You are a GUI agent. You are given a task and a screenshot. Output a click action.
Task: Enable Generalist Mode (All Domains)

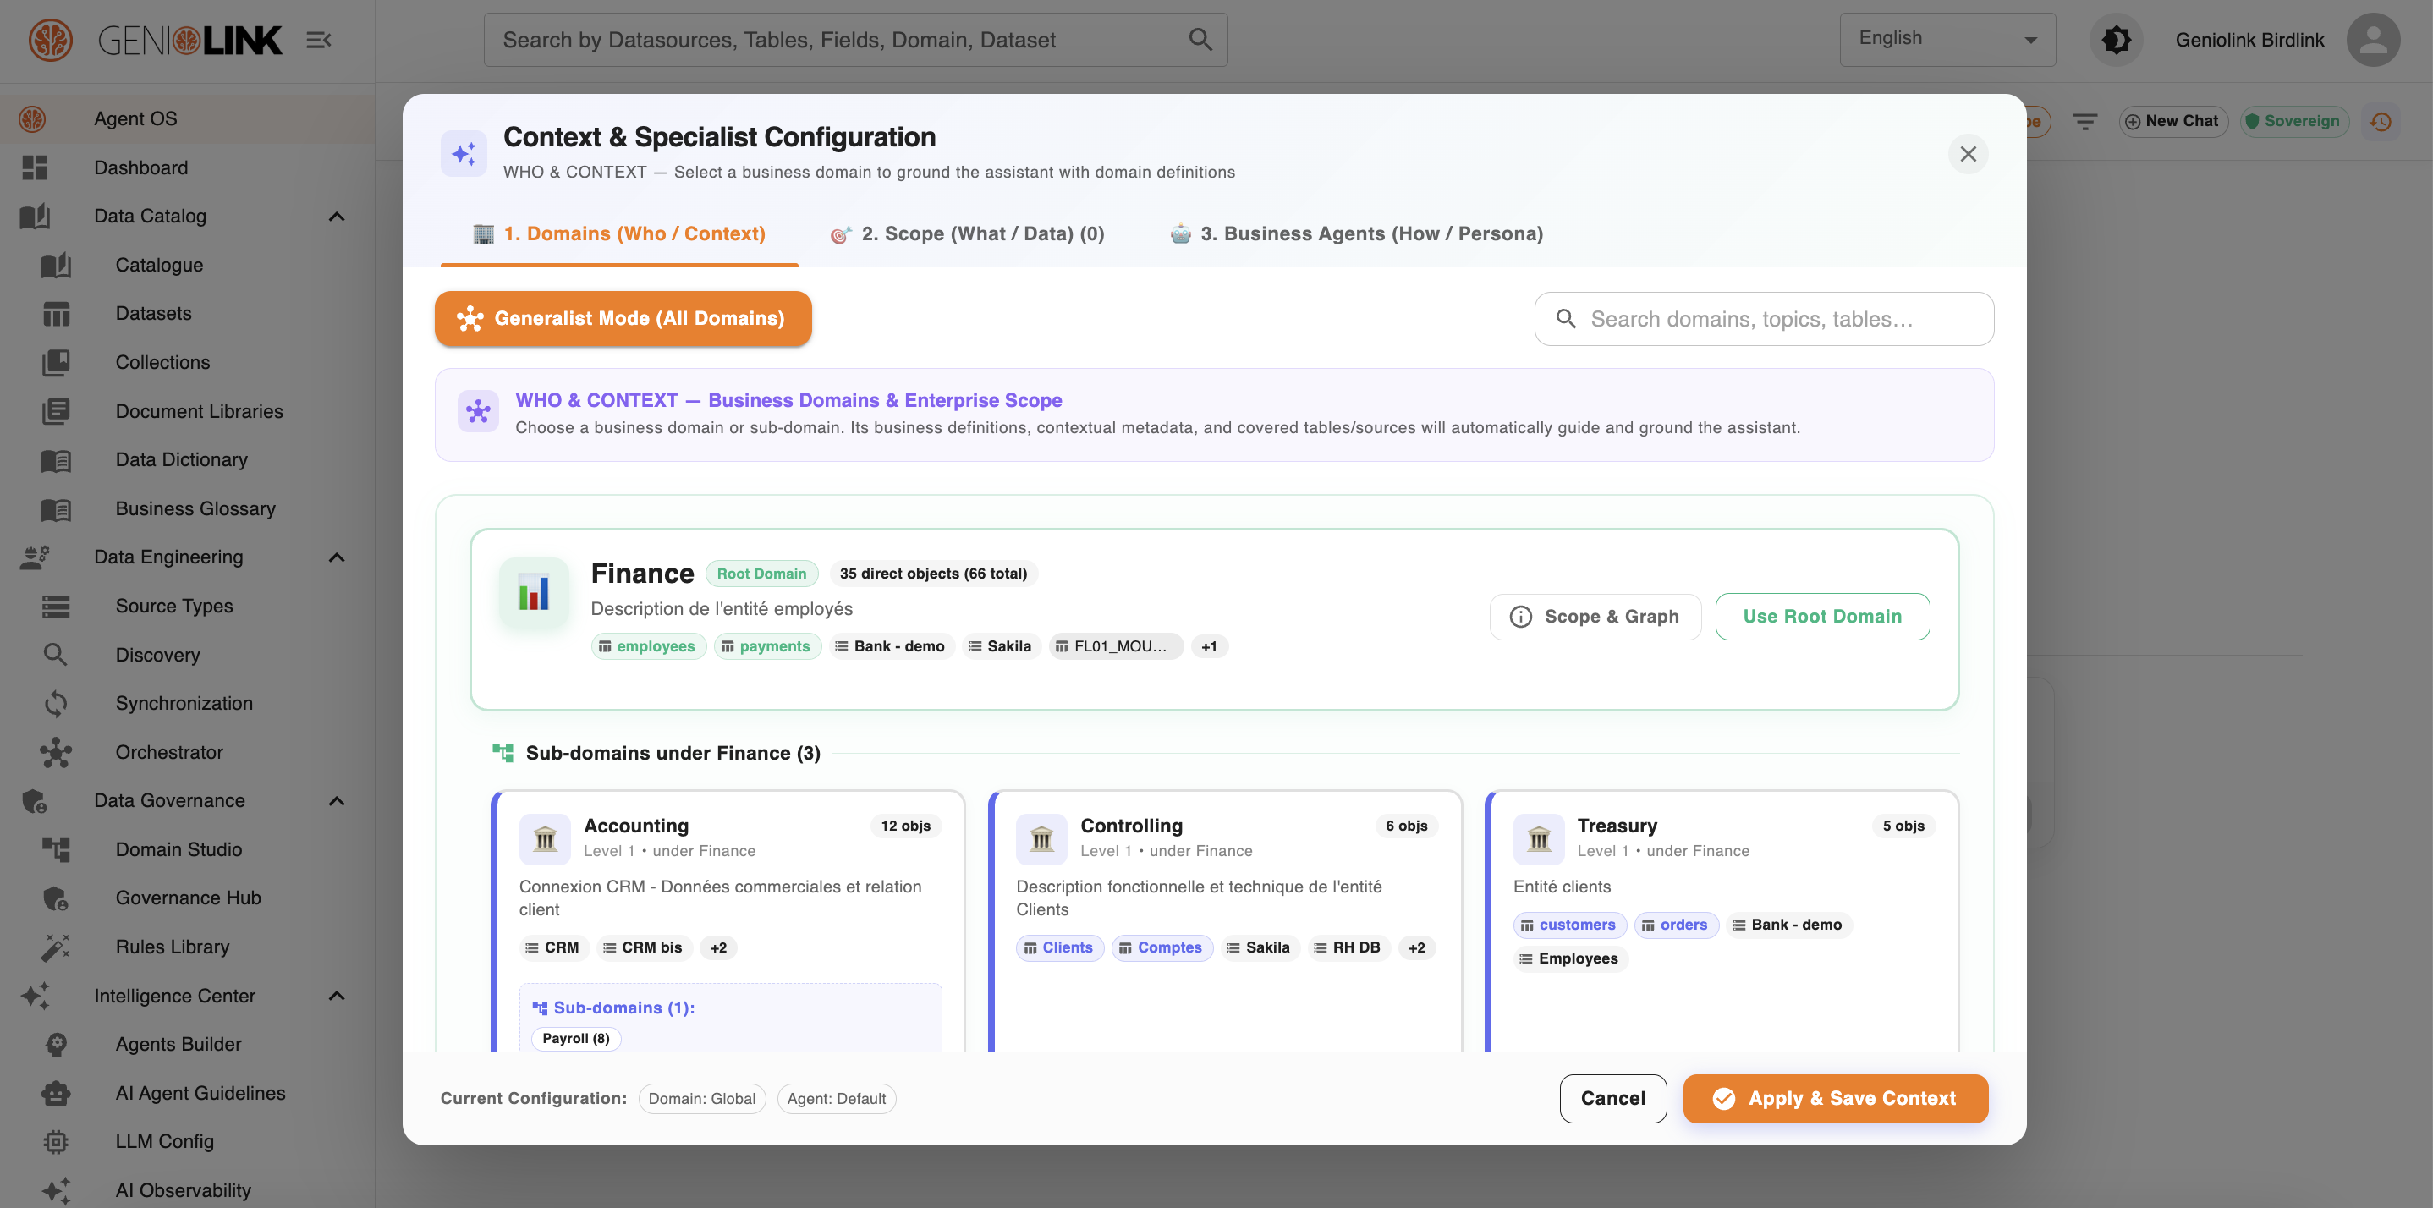[623, 318]
